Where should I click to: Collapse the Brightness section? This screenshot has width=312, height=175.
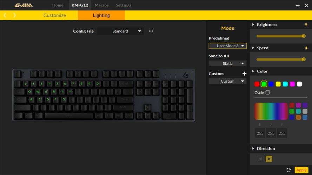(253, 24)
